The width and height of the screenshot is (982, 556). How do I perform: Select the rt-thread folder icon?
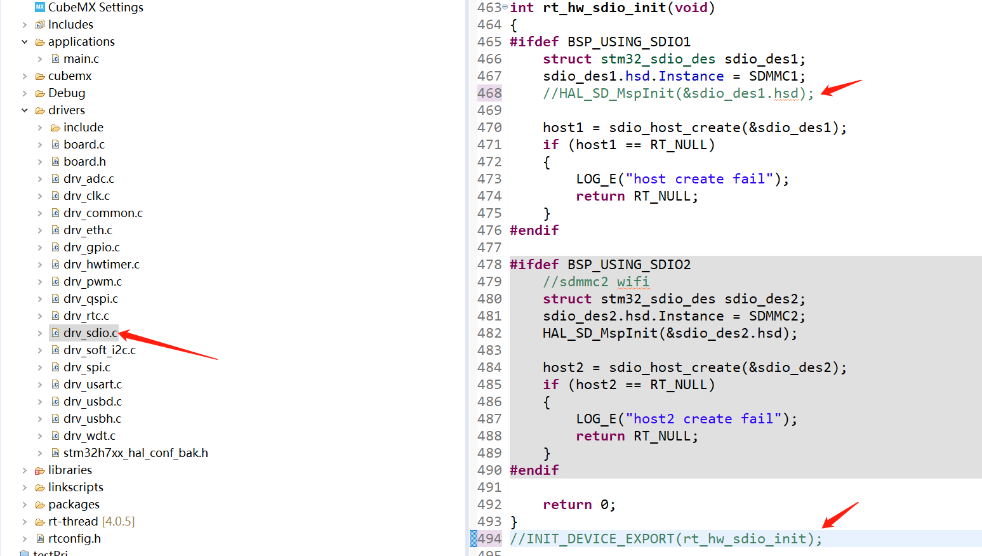point(40,522)
